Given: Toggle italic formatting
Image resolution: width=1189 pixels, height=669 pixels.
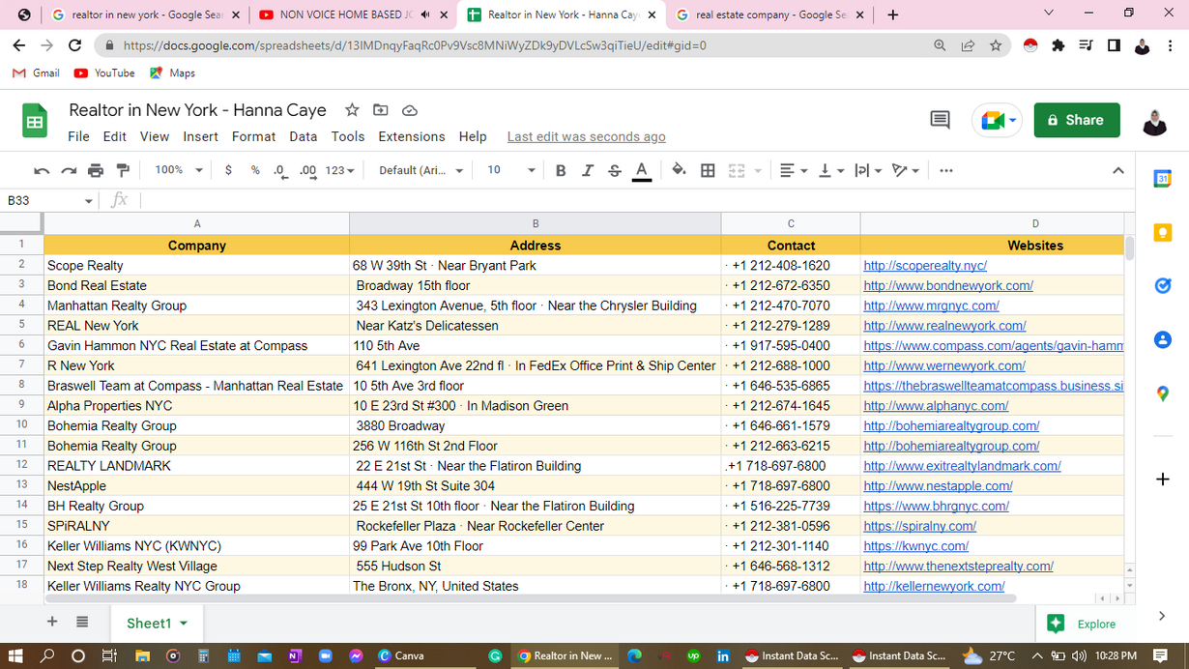Looking at the screenshot, I should click(x=587, y=170).
